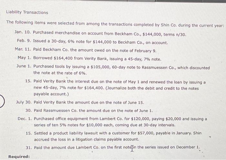Viewport: 226px width, 160px height.
Task: Click the "Mar. 11." transaction date
Action: pyautogui.click(x=23, y=49)
